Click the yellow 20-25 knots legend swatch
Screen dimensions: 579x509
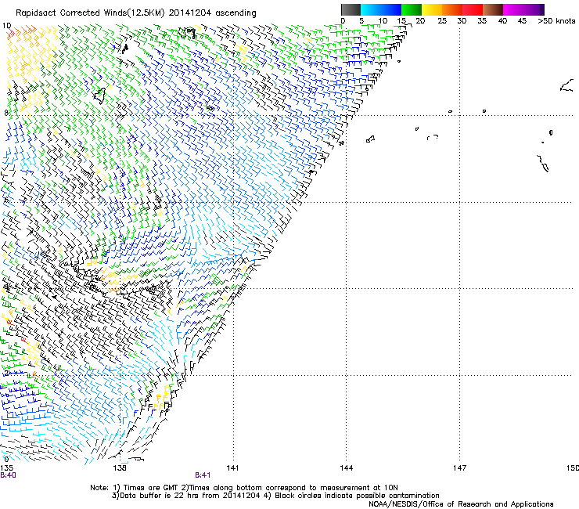click(432, 9)
